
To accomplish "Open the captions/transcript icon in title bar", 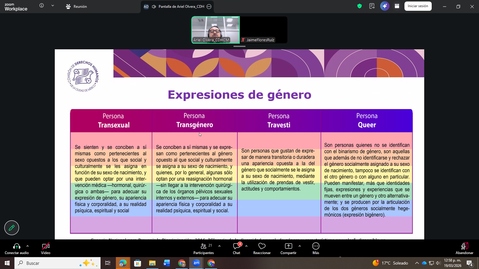I will click(372, 6).
